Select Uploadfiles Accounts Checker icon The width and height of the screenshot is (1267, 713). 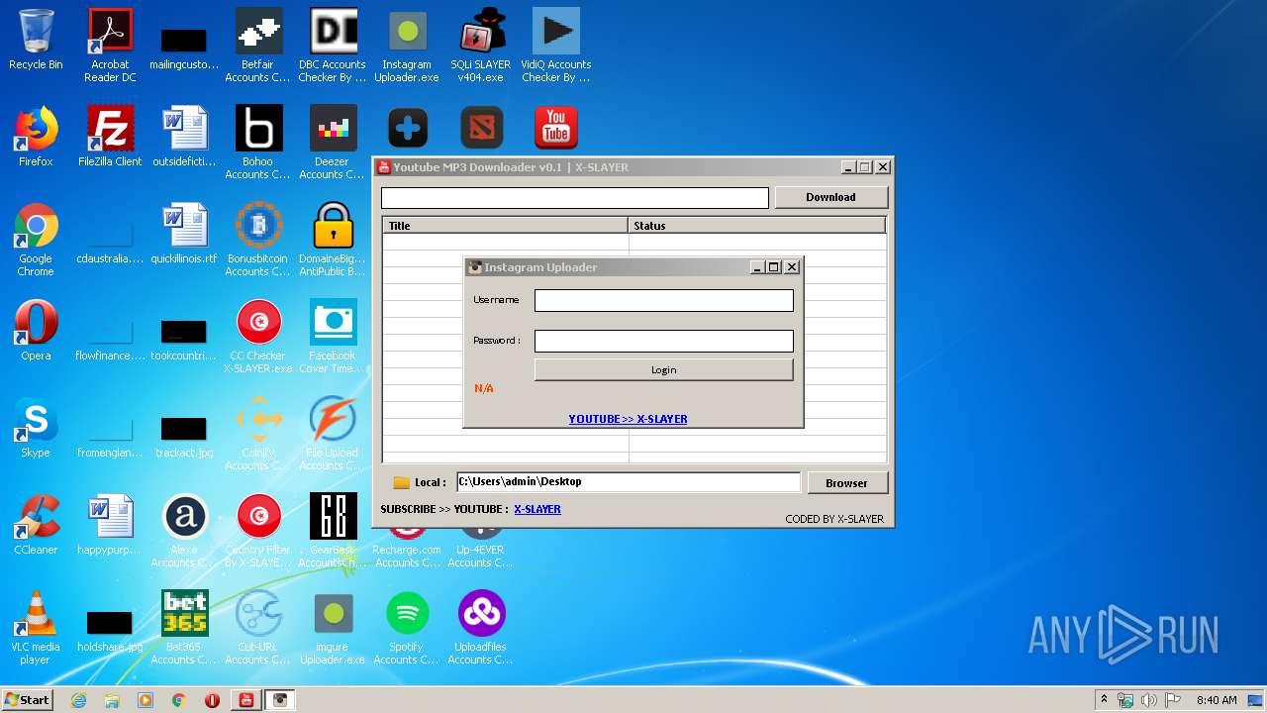[x=481, y=628]
